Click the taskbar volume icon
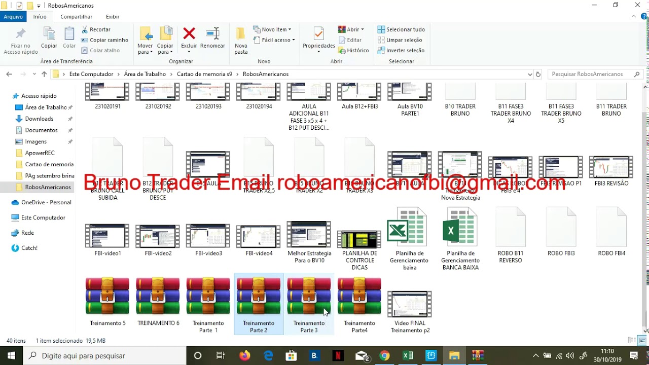 (570, 356)
